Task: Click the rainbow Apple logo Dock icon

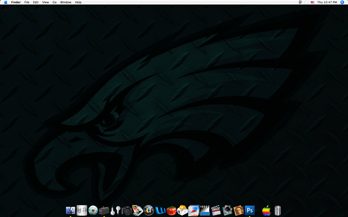Action: coord(266,210)
